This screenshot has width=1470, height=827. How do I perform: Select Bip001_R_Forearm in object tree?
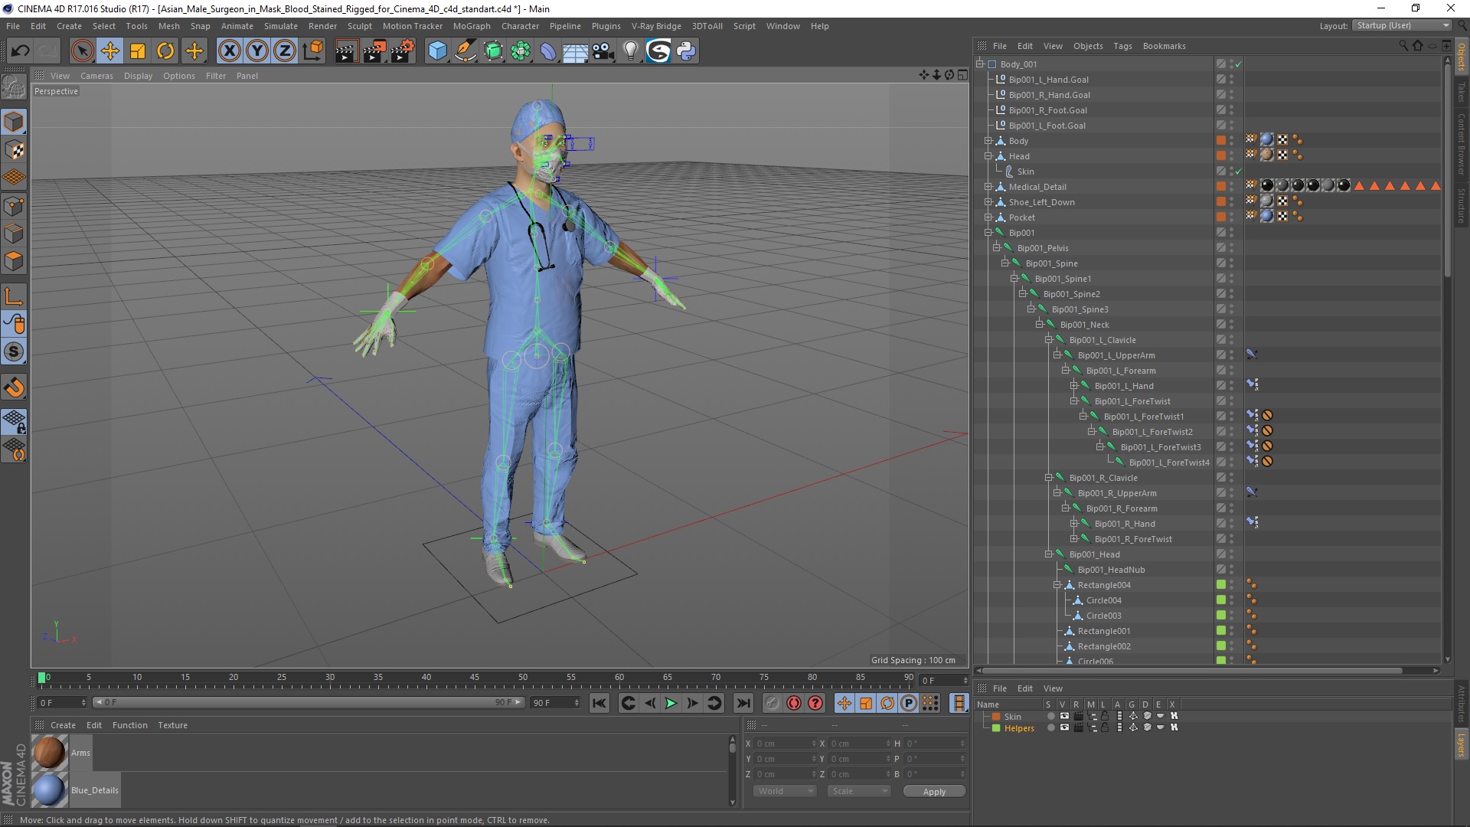(1121, 508)
